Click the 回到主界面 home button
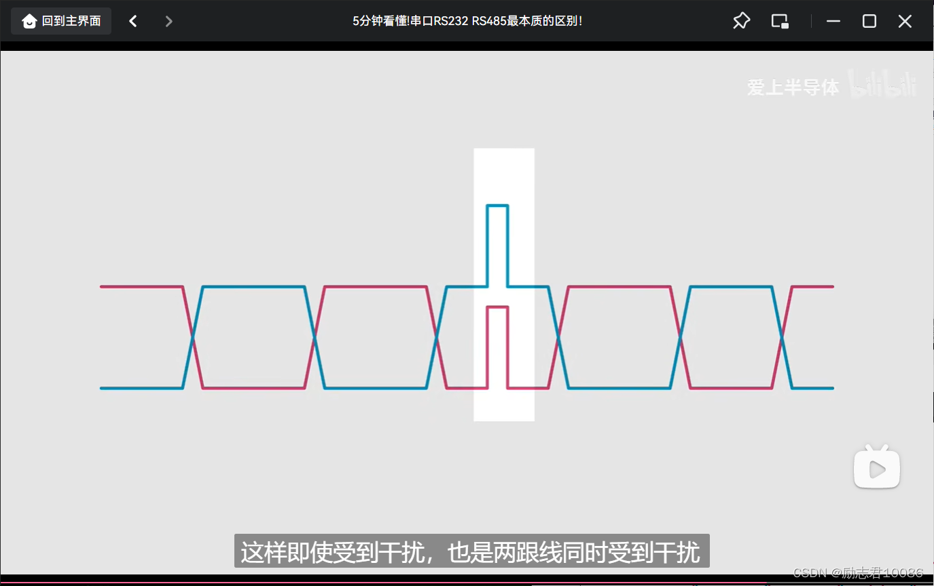 click(61, 21)
